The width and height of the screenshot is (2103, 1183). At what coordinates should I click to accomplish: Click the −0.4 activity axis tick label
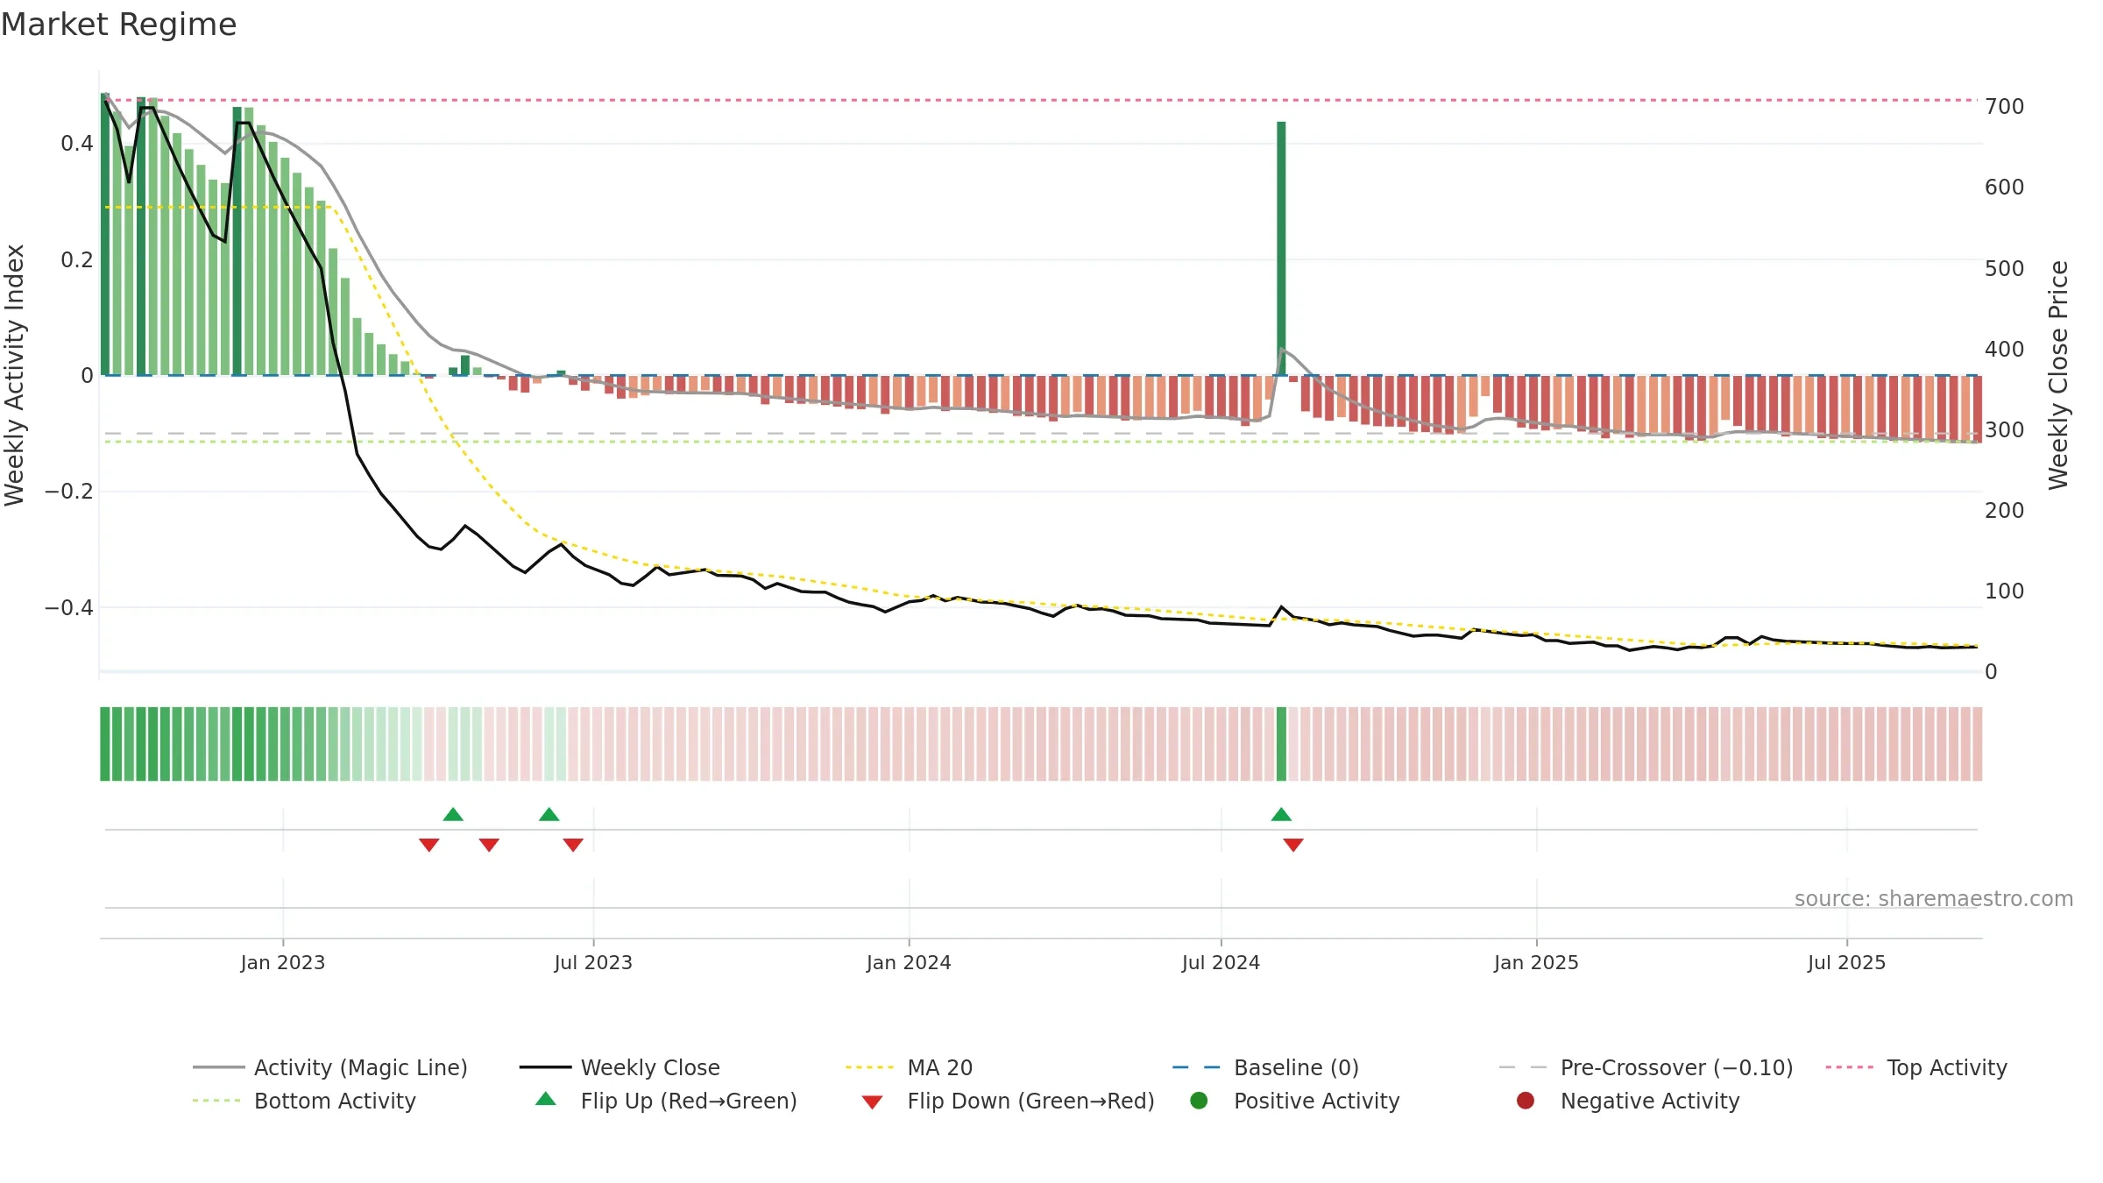point(69,607)
